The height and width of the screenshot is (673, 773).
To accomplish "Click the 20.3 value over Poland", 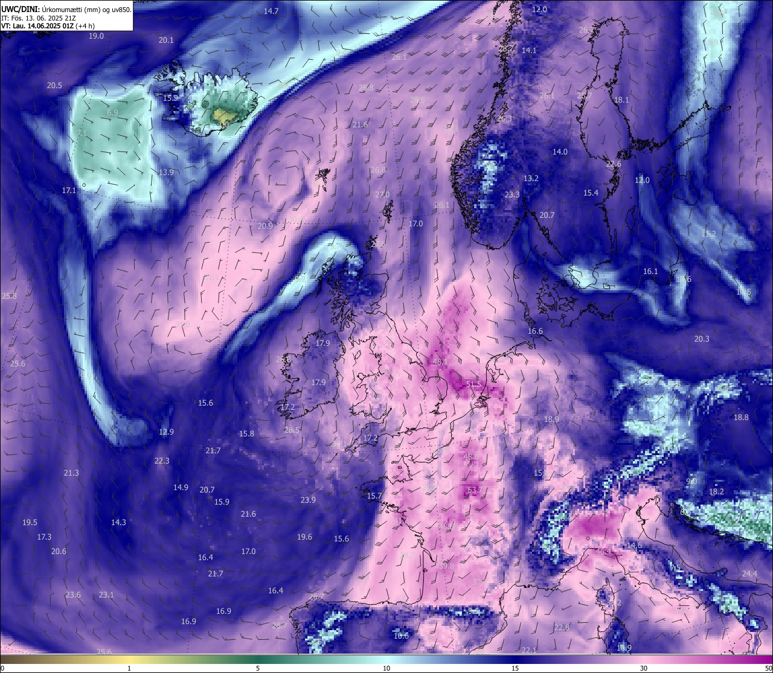I will tap(702, 339).
